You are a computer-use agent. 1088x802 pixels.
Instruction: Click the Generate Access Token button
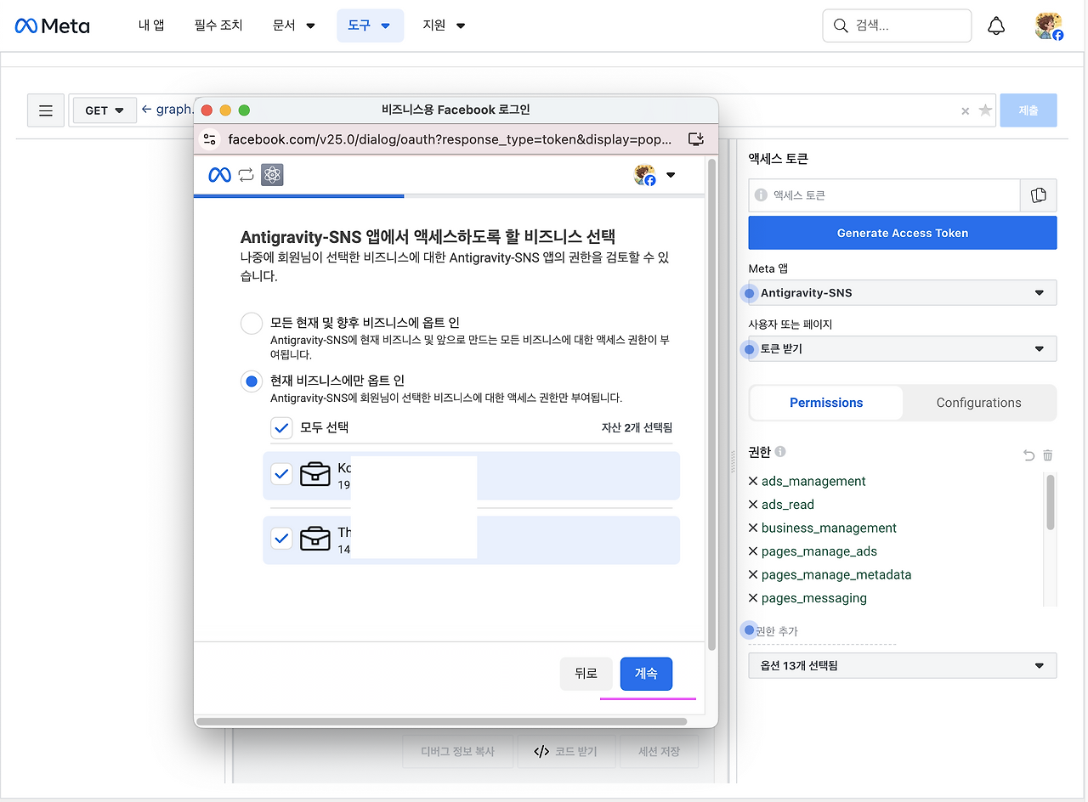click(x=903, y=233)
